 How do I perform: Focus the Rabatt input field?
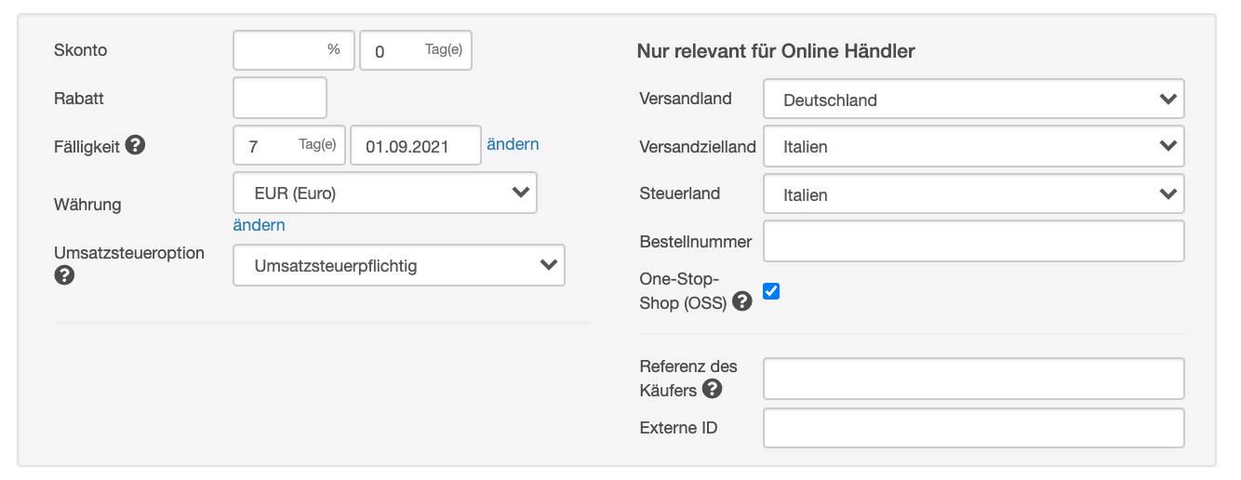(x=280, y=98)
